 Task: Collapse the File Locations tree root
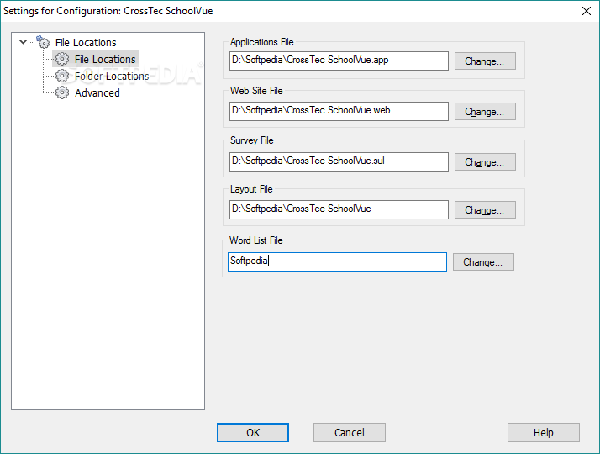23,42
